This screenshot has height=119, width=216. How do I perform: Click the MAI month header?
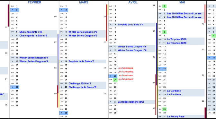[x=182, y=2]
